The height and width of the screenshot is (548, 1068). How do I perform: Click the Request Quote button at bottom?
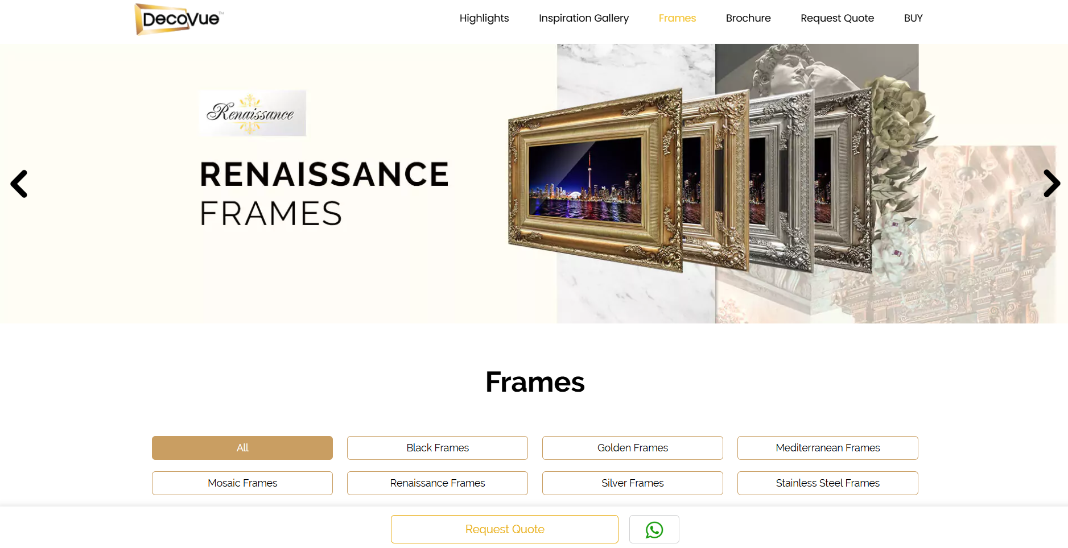pyautogui.click(x=504, y=529)
